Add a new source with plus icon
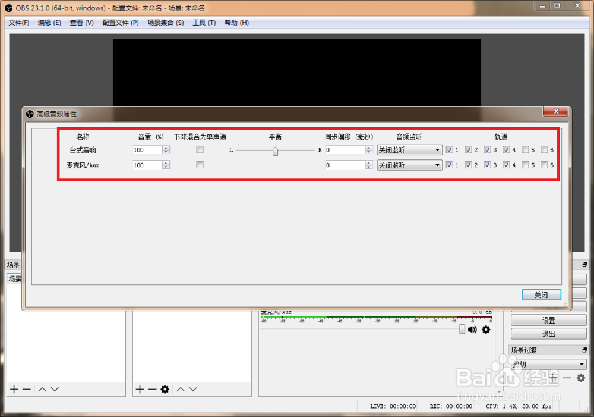 click(140, 389)
